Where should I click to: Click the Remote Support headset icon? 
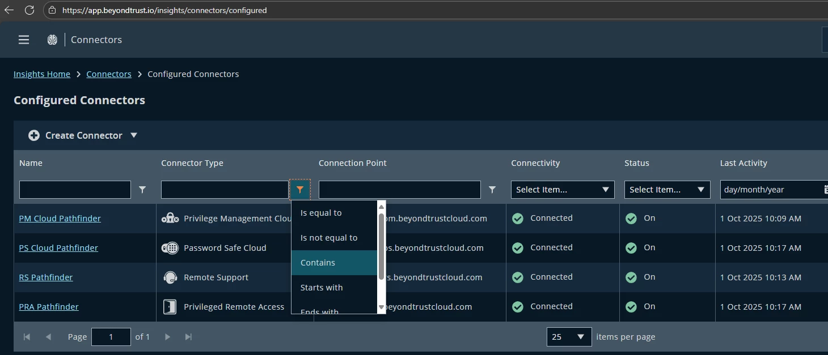(x=170, y=277)
